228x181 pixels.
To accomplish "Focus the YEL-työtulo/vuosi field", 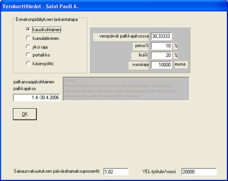I will pyautogui.click(x=199, y=172).
